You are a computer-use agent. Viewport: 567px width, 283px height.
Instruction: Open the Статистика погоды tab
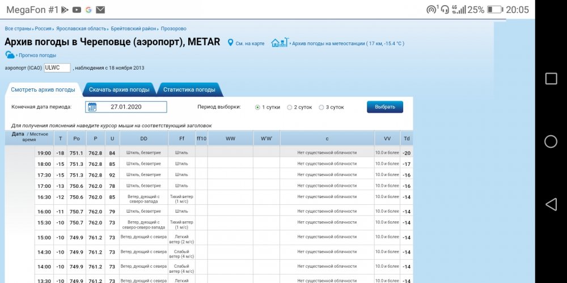189,89
